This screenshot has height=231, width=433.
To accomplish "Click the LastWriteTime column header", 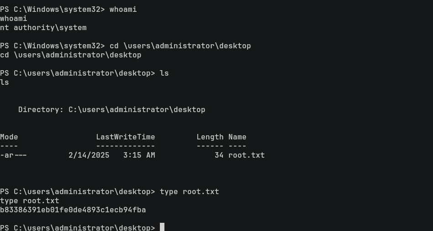I will click(x=125, y=137).
